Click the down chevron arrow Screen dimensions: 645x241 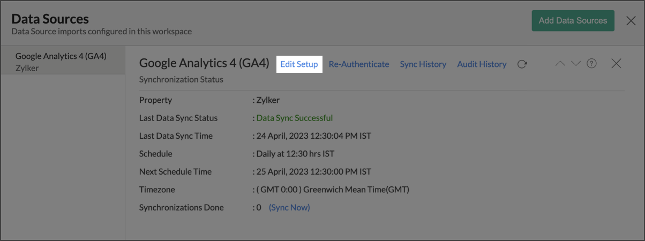click(576, 64)
